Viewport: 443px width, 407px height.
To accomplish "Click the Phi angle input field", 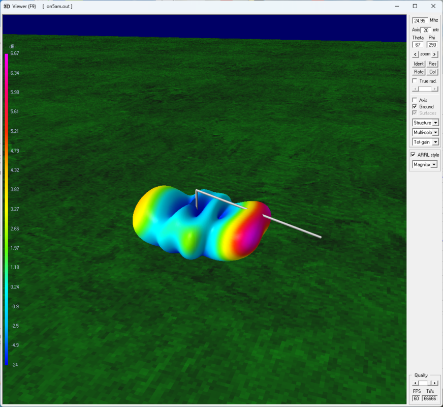I will point(432,45).
